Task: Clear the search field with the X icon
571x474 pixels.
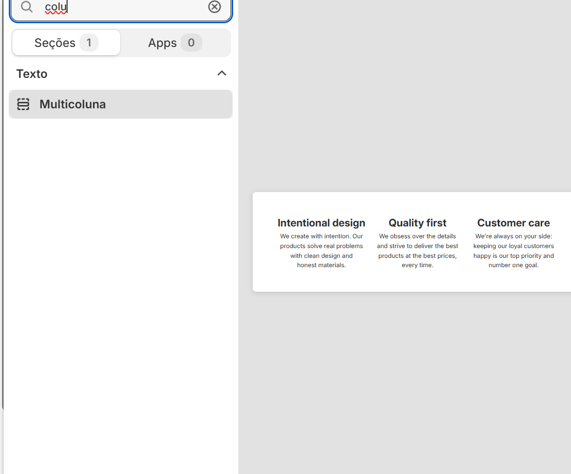Action: point(215,7)
